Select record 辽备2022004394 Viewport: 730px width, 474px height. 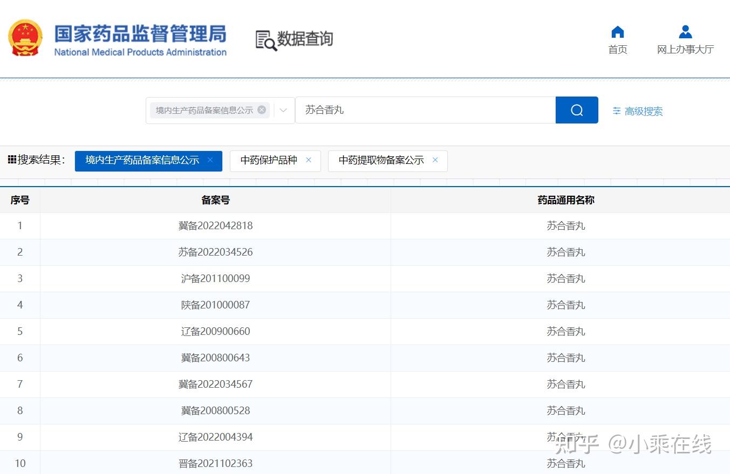(215, 437)
